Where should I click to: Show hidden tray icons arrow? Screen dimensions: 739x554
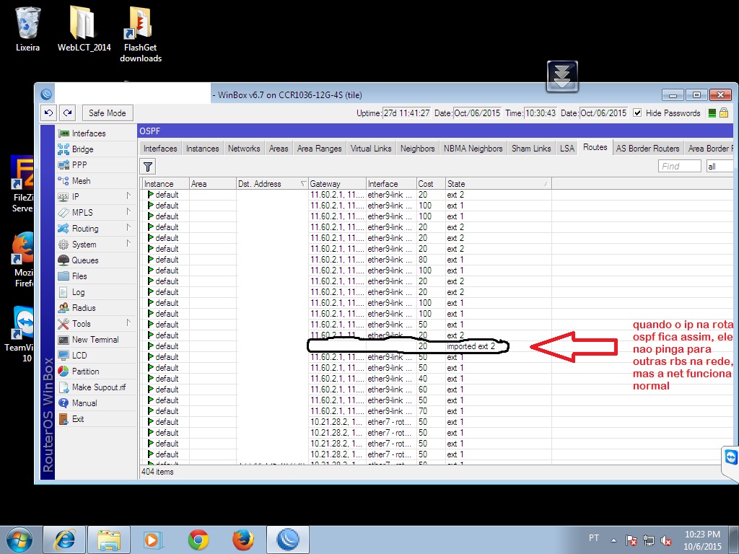[x=613, y=540]
